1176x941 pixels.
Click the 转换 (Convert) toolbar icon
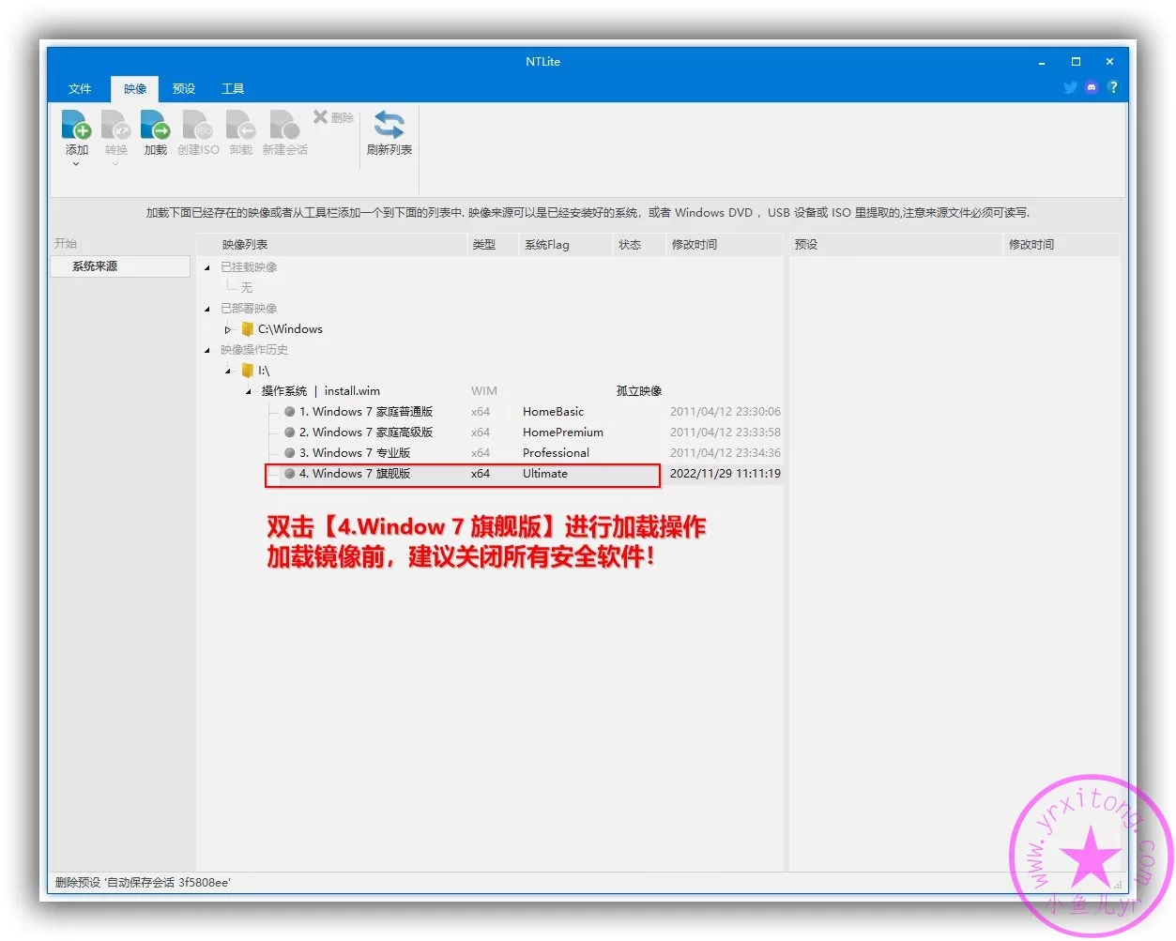coord(115,125)
